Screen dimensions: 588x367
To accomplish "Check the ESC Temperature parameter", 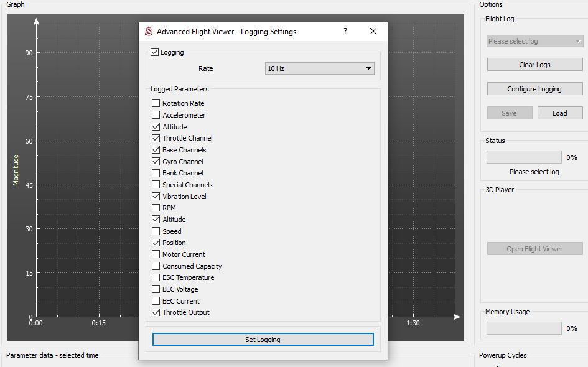I will pos(156,277).
